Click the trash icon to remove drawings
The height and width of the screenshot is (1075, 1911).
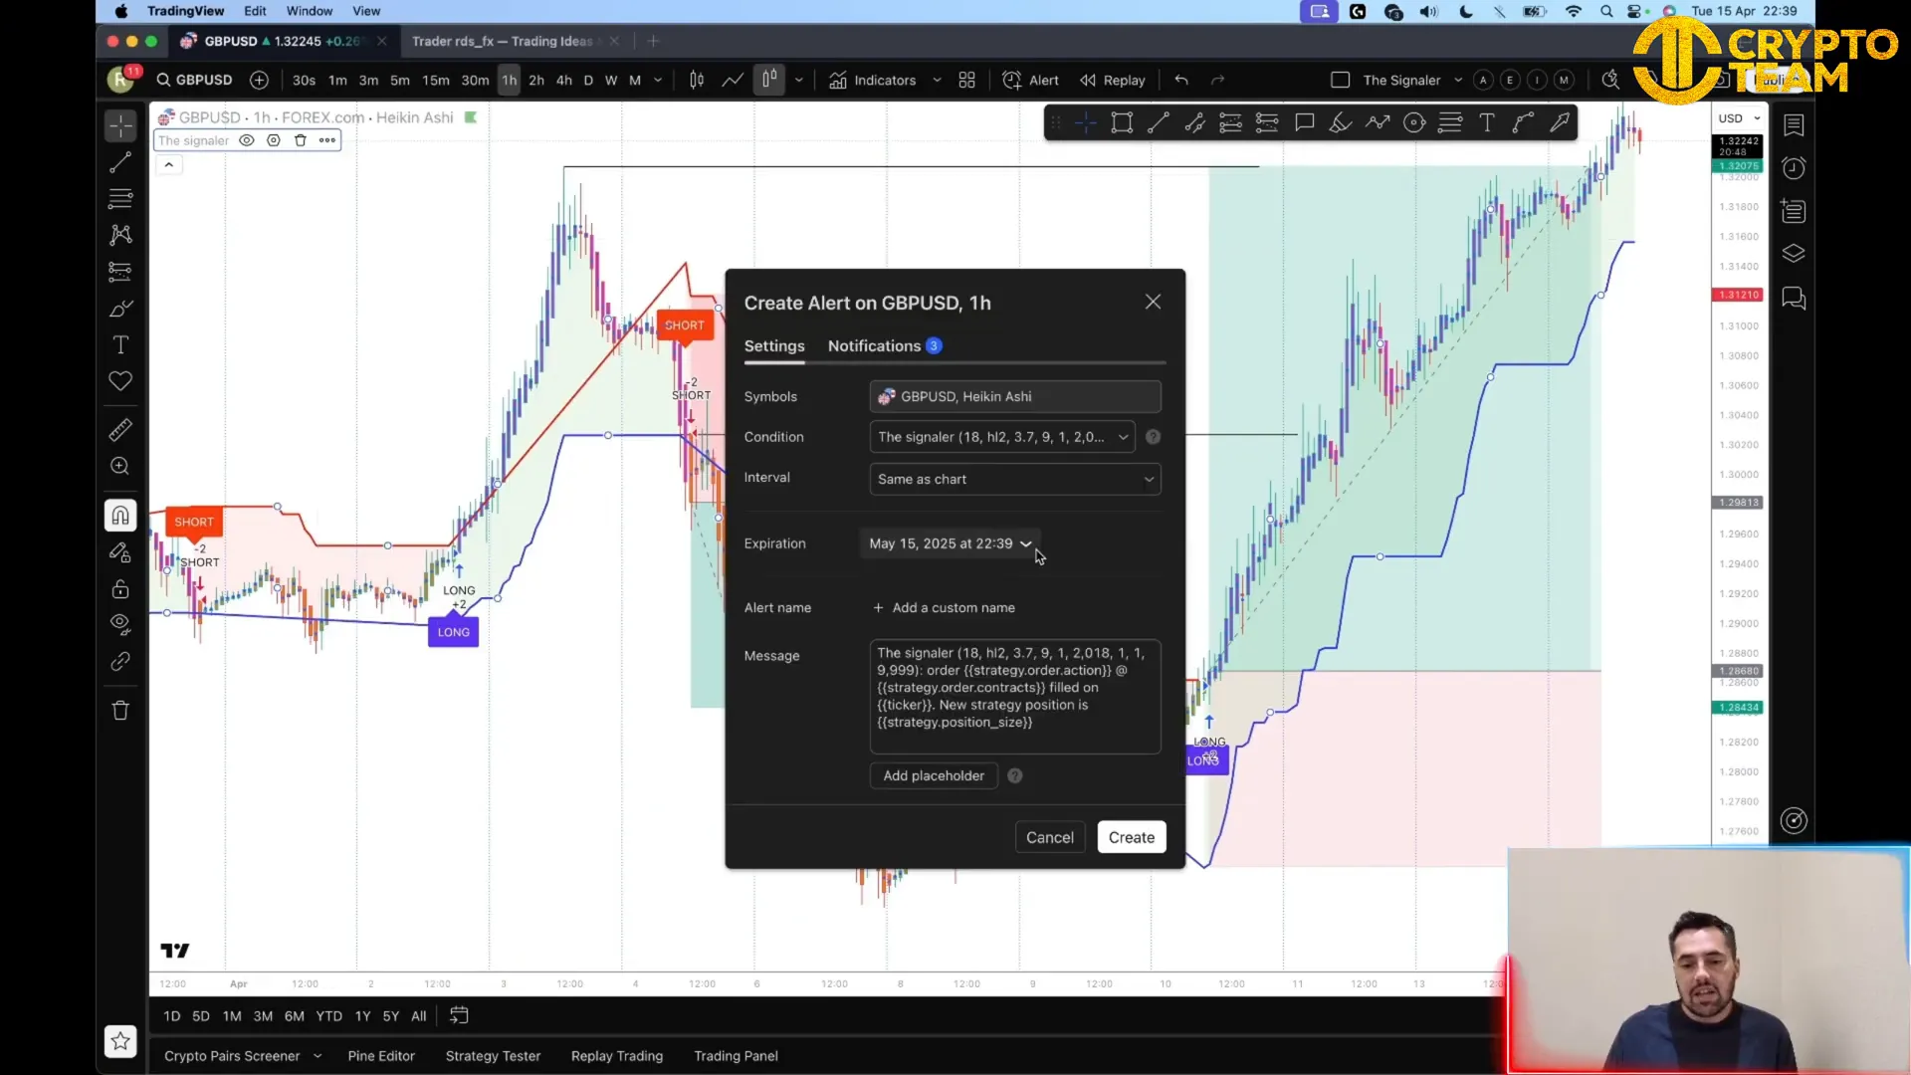point(120,711)
